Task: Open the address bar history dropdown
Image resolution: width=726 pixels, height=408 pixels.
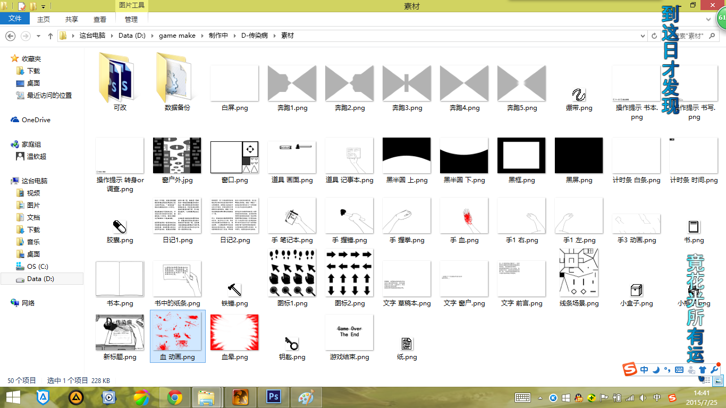Action: point(644,36)
